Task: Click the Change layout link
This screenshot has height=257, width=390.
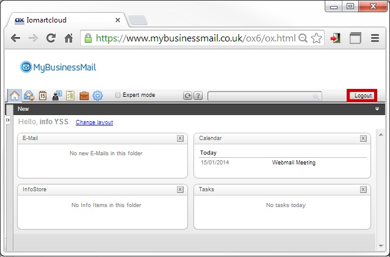Action: tap(94, 122)
